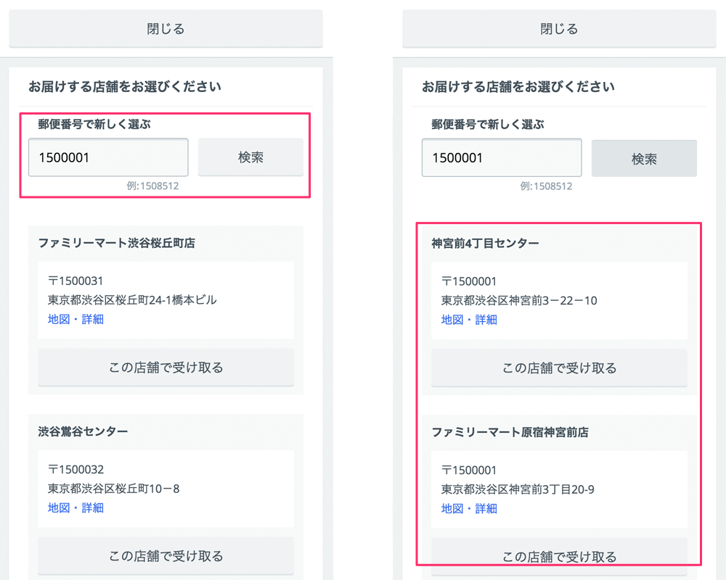726x580 pixels.
Task: Select この店舗で受け取る for 神宮前4丁目センター
Action: 559,368
